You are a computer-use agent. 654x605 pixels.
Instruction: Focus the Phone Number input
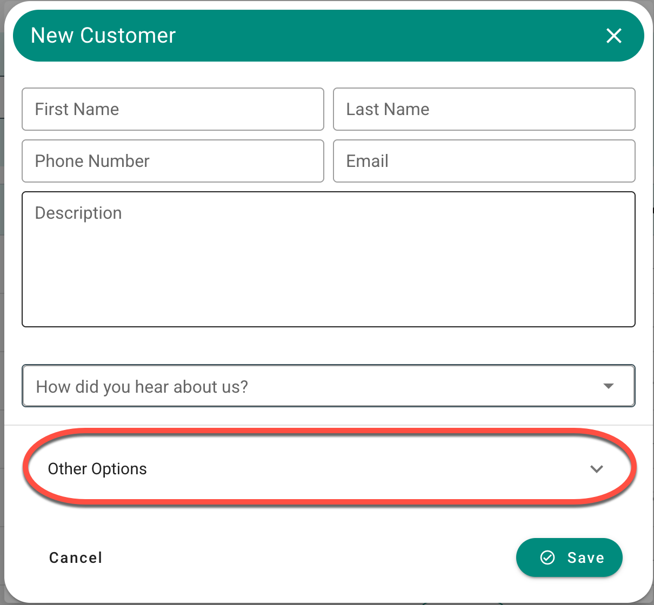pyautogui.click(x=173, y=161)
